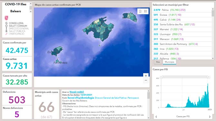Click the 9.731 active cases figure
216x121 pixels.
(x=17, y=66)
